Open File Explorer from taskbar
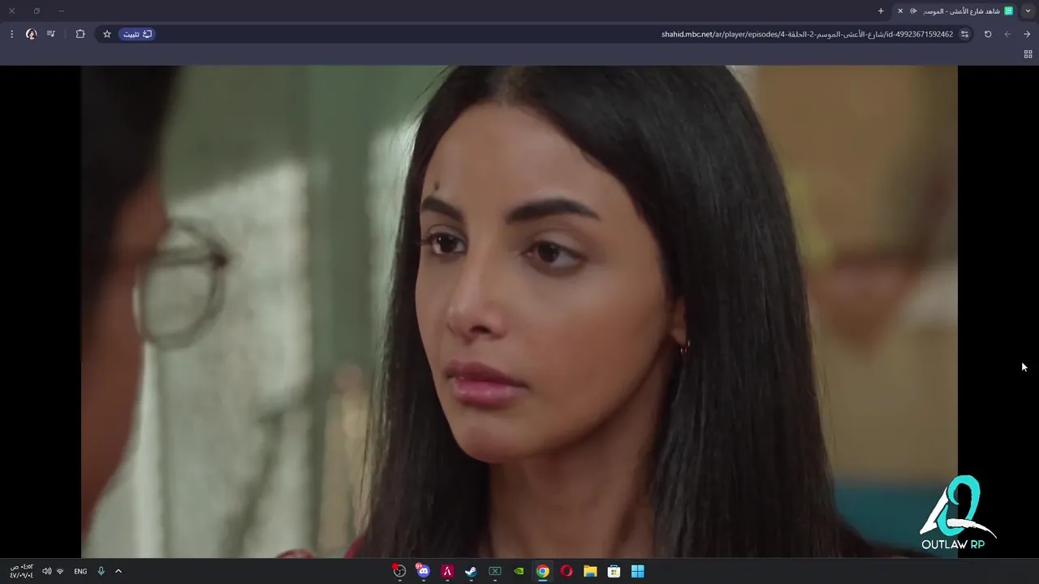This screenshot has height=584, width=1039. coord(590,571)
